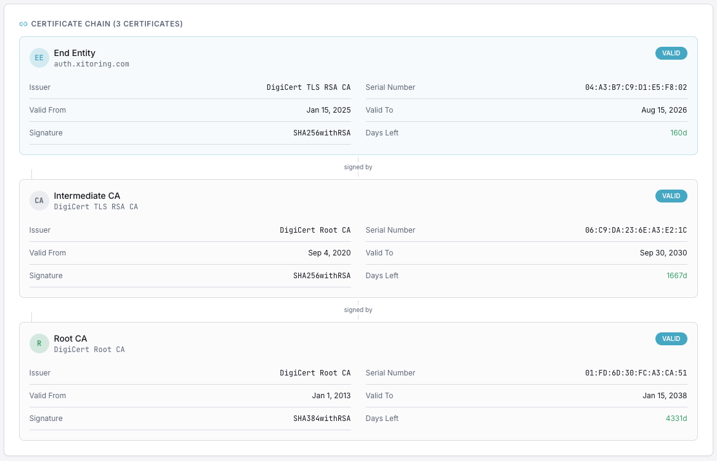Expand the End Entity certificate details card
Viewport: 717px width, 461px height.
click(358, 57)
